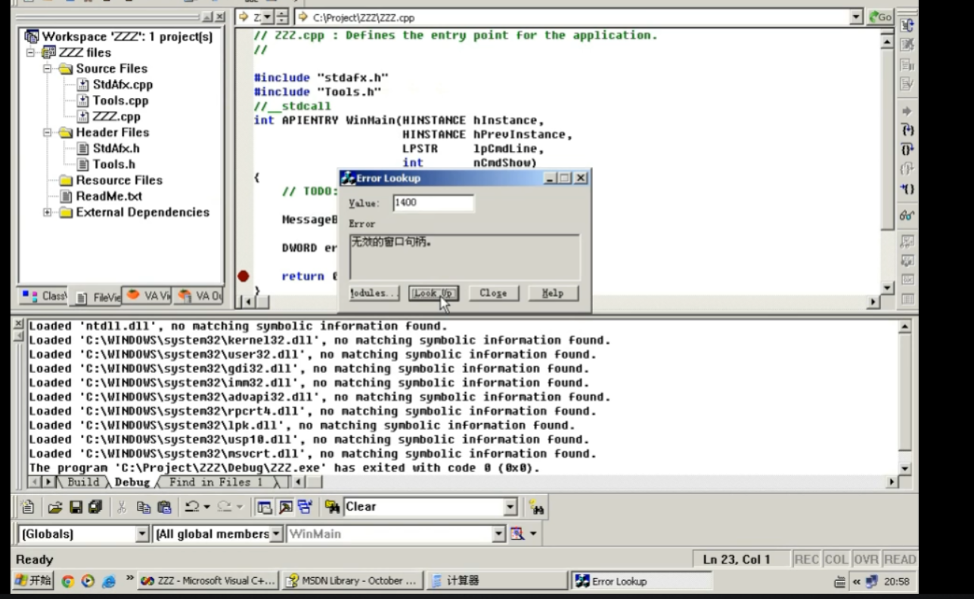This screenshot has height=599, width=974.
Task: Click the Copy icon
Action: pyautogui.click(x=144, y=508)
